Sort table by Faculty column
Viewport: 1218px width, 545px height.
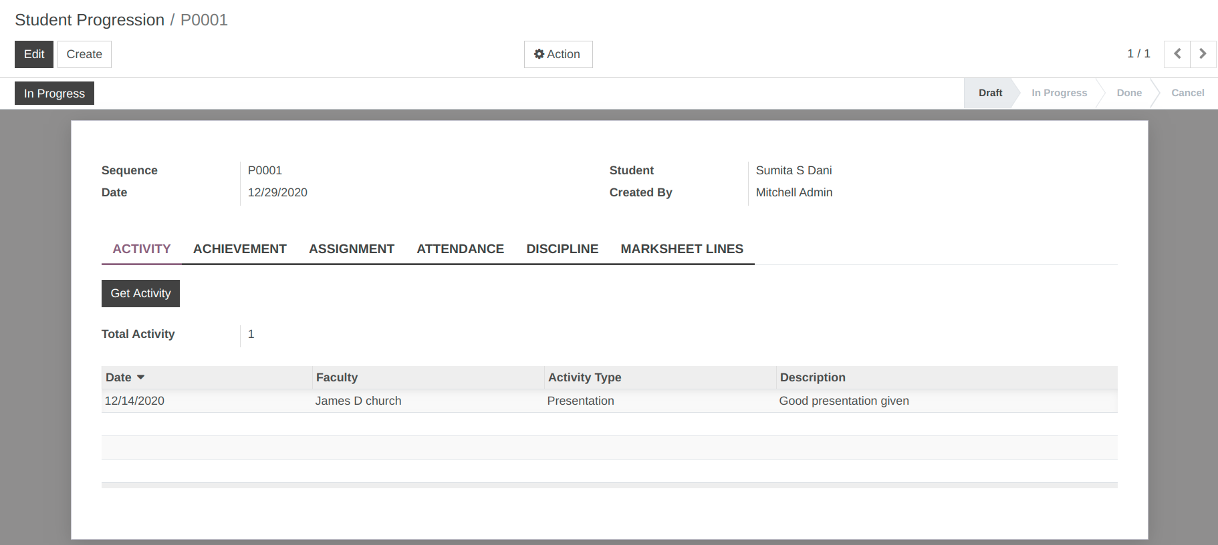click(429, 377)
